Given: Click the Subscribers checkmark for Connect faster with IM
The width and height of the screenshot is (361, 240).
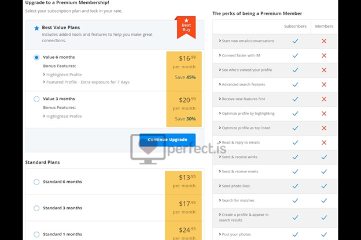Looking at the screenshot, I should 295,55.
